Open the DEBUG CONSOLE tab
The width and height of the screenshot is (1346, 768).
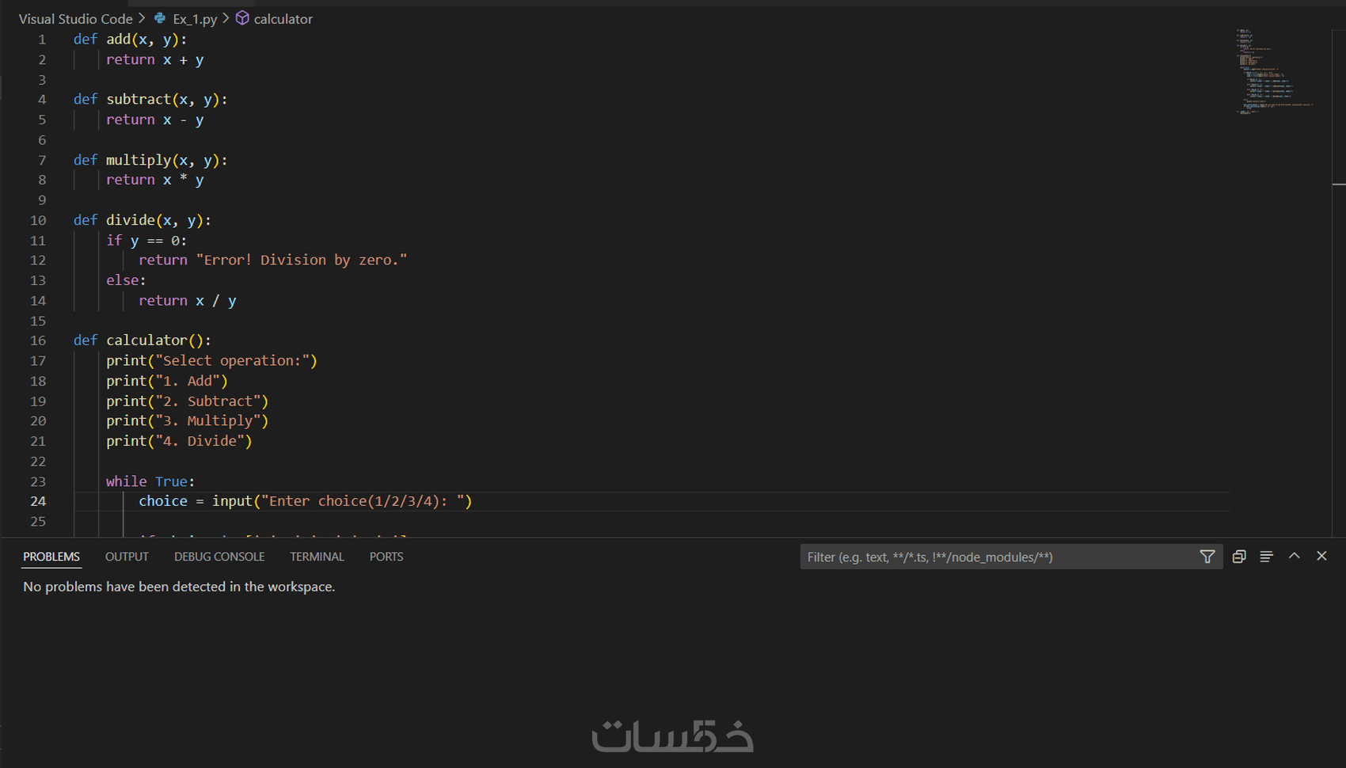pos(219,557)
